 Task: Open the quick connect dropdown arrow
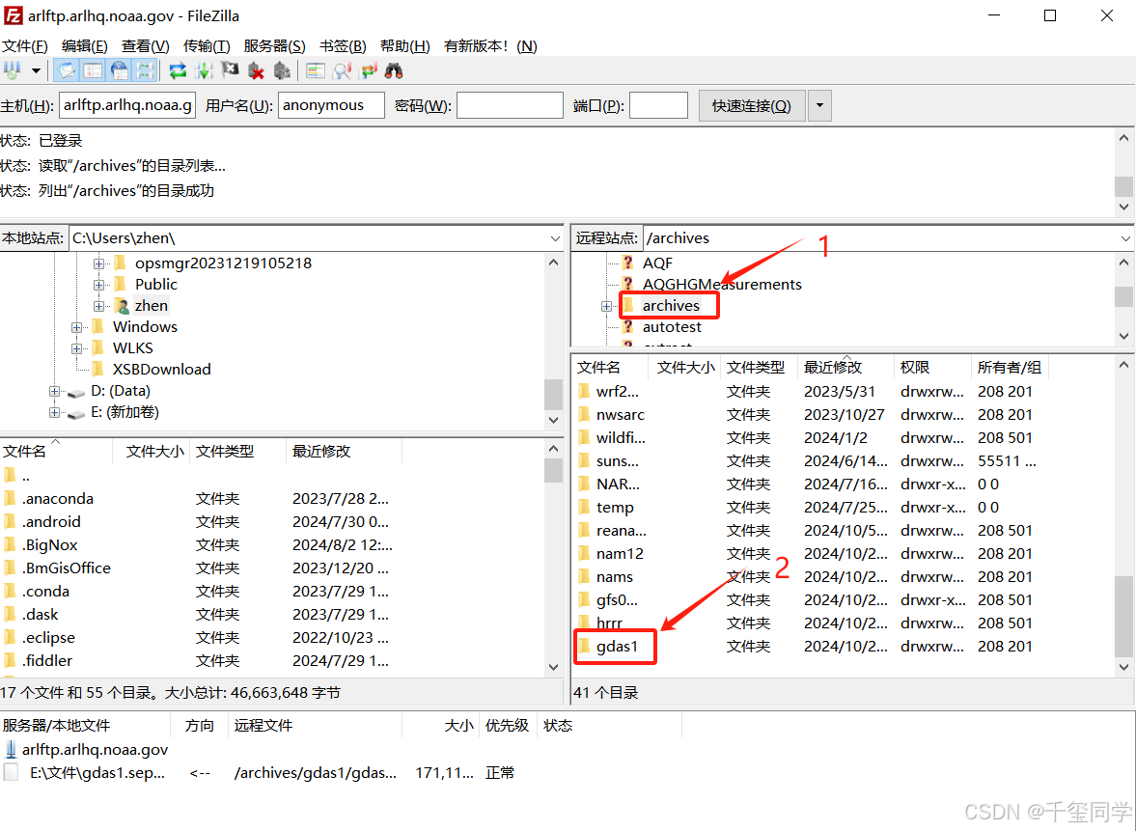coord(819,104)
